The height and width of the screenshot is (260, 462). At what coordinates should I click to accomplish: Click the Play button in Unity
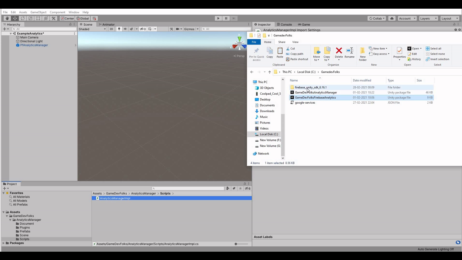(218, 18)
